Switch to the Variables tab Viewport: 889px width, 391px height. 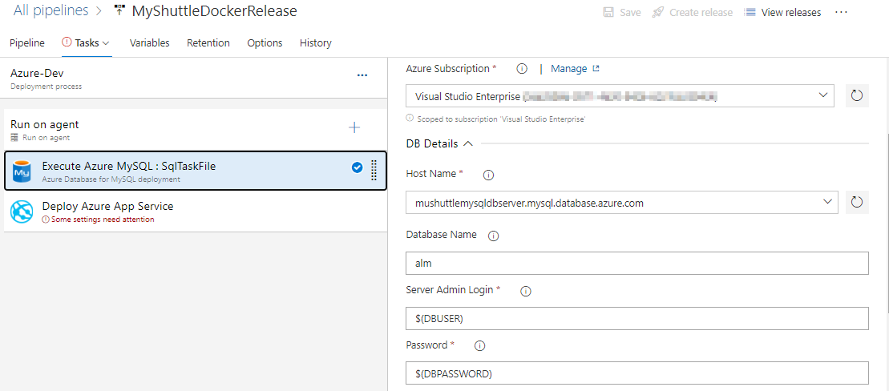tap(150, 43)
